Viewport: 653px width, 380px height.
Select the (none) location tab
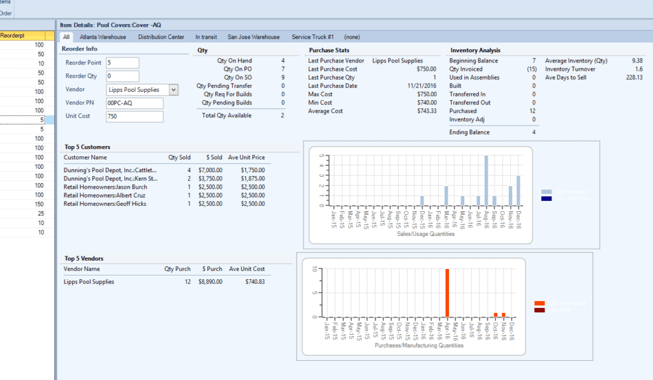(352, 37)
